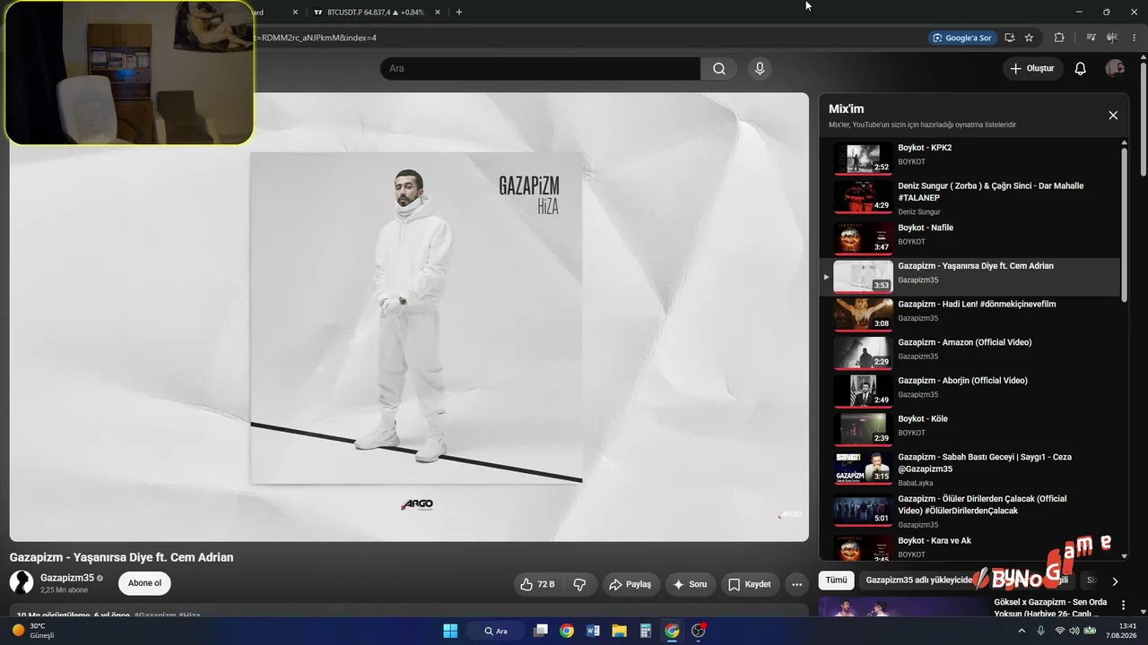Click Amazon video thumbnail in mix
The image size is (1148, 645).
coord(863,354)
